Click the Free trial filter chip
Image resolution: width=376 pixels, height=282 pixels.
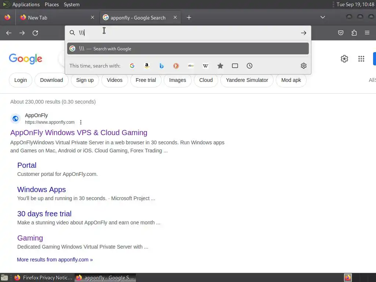point(146,80)
